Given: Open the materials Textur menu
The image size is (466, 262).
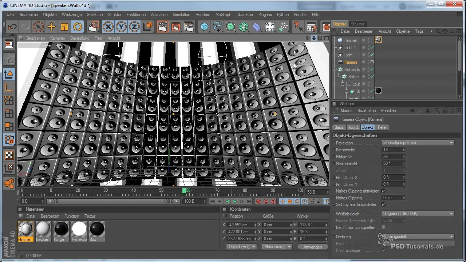Looking at the screenshot, I should tap(90, 216).
